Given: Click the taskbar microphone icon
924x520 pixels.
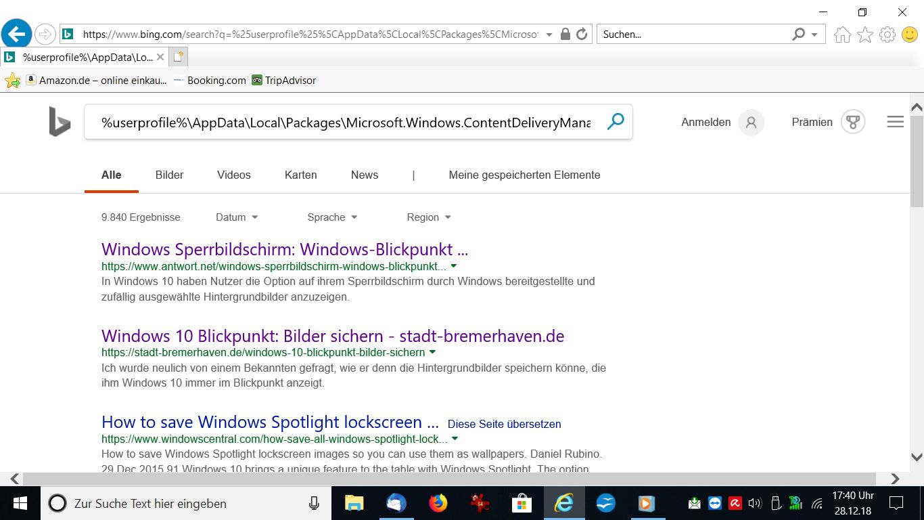Looking at the screenshot, I should coord(314,503).
